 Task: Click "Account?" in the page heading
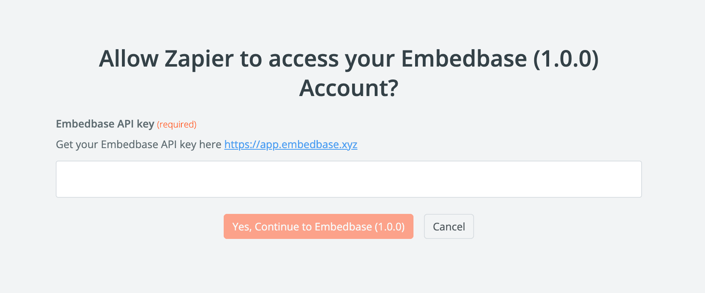click(349, 88)
